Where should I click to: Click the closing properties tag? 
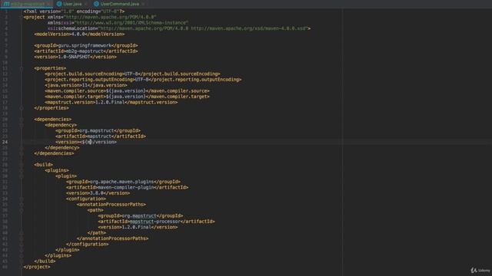(x=52, y=108)
